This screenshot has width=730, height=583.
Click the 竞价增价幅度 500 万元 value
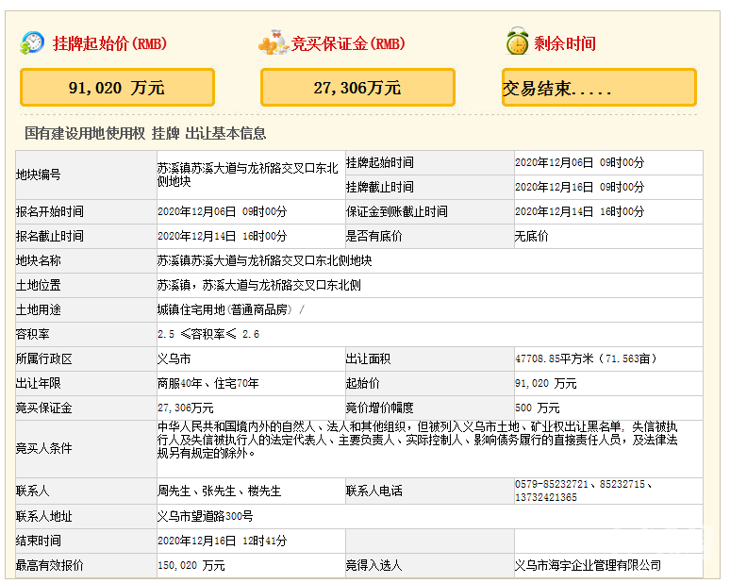[x=538, y=408]
